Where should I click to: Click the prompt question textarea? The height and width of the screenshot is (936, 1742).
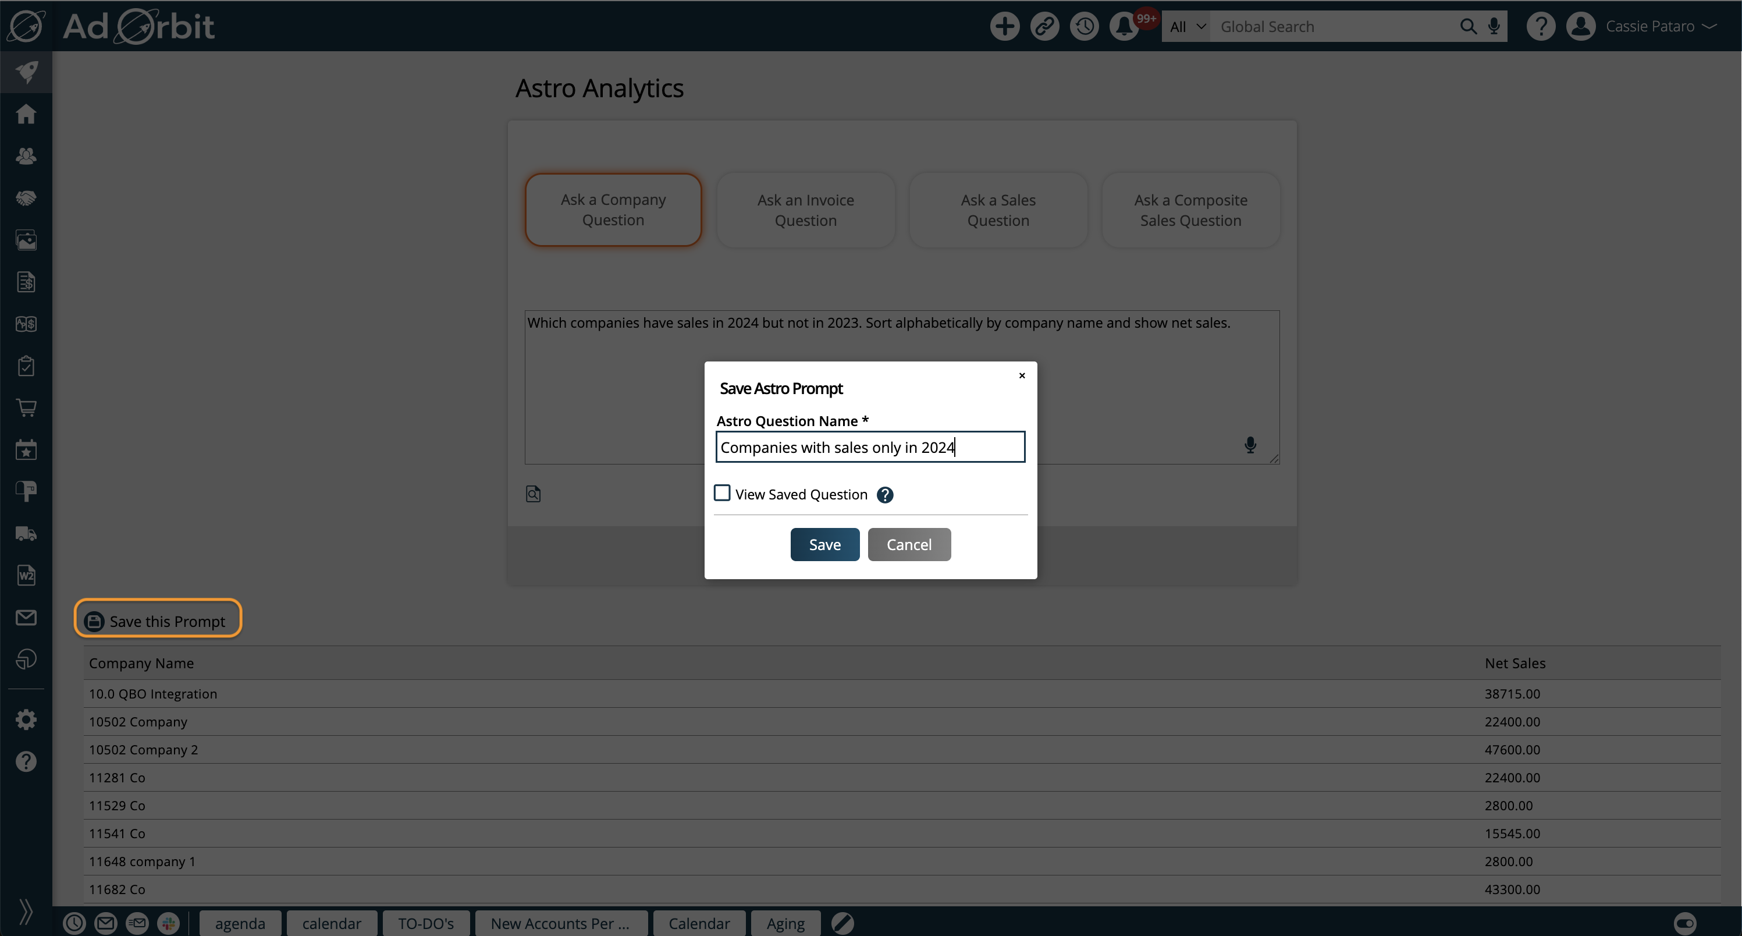point(902,387)
